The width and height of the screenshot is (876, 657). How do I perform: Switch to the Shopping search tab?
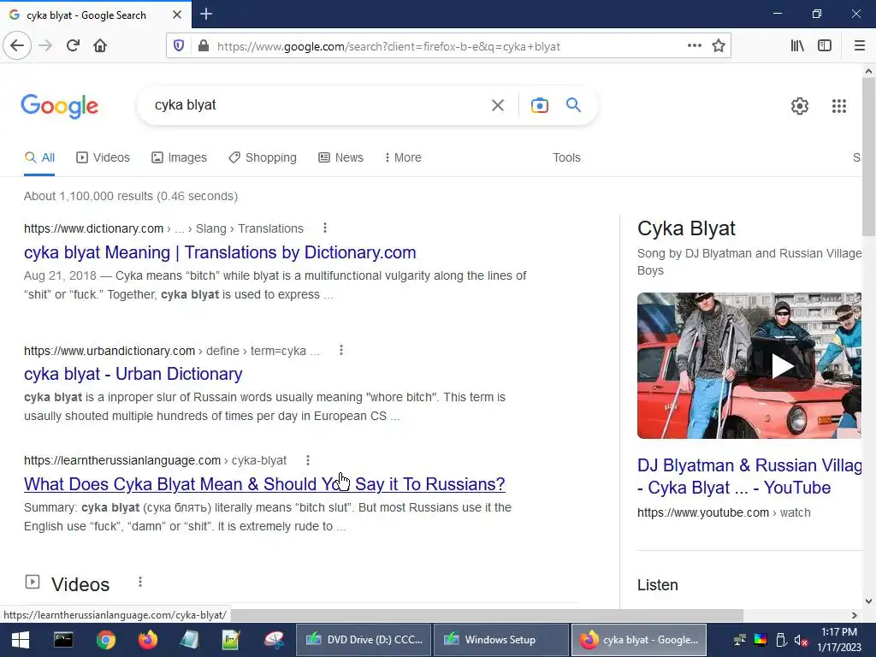click(x=263, y=157)
